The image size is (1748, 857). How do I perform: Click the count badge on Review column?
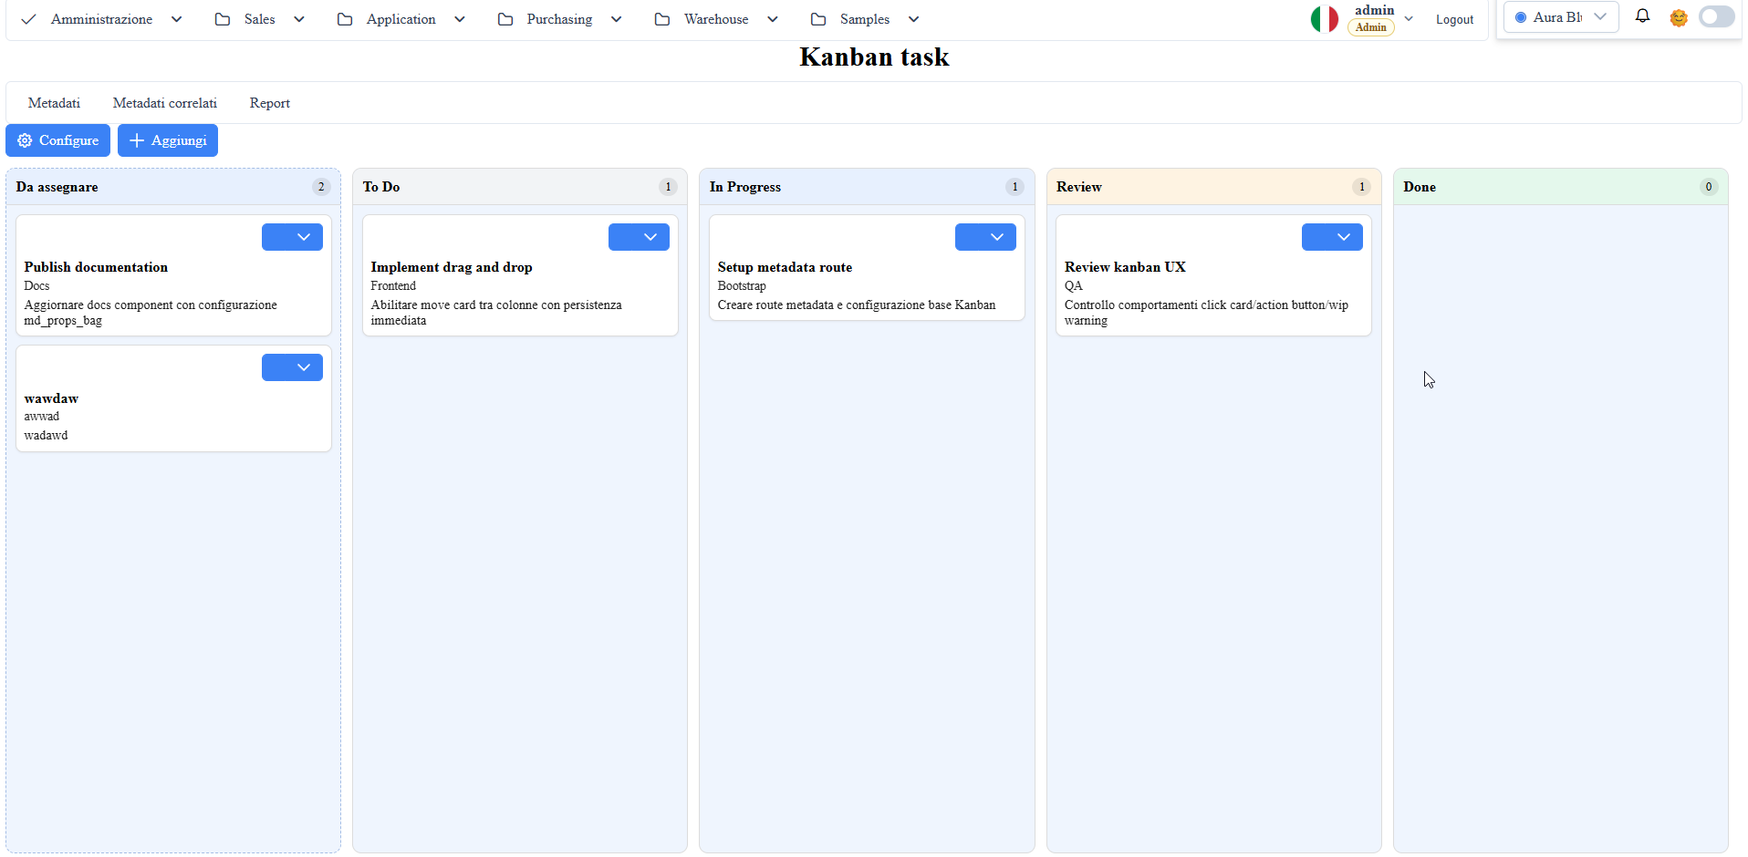coord(1362,187)
